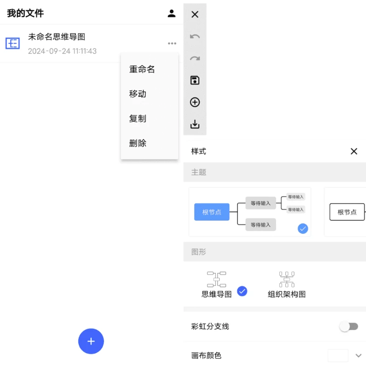
Task: Expand the 画布颜色 dropdown arrow
Action: (358, 355)
